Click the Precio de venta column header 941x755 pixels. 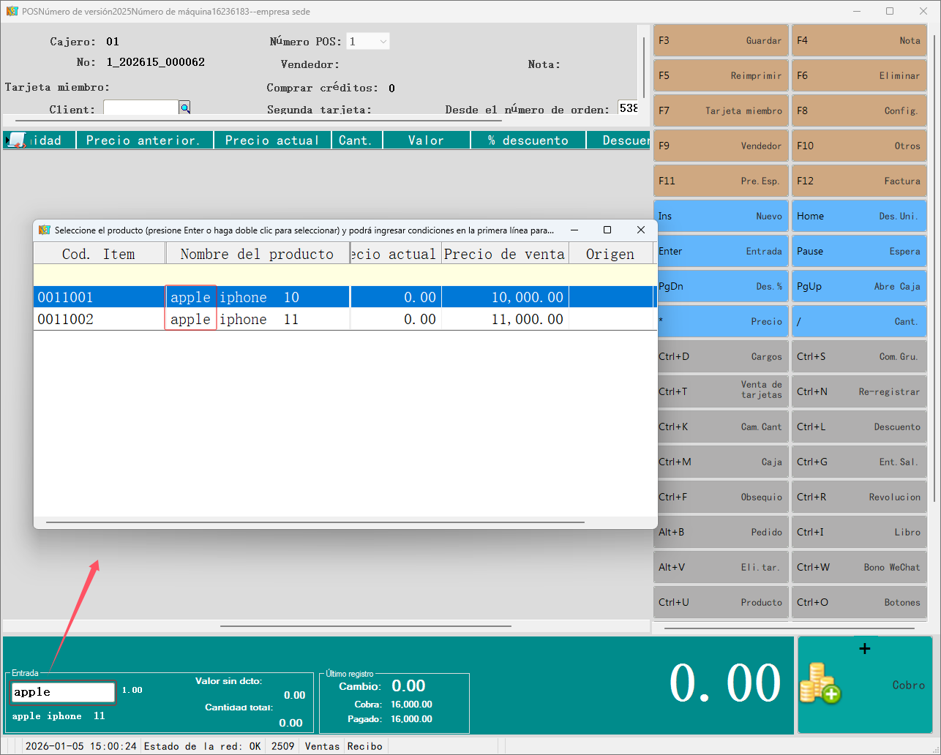tap(504, 254)
